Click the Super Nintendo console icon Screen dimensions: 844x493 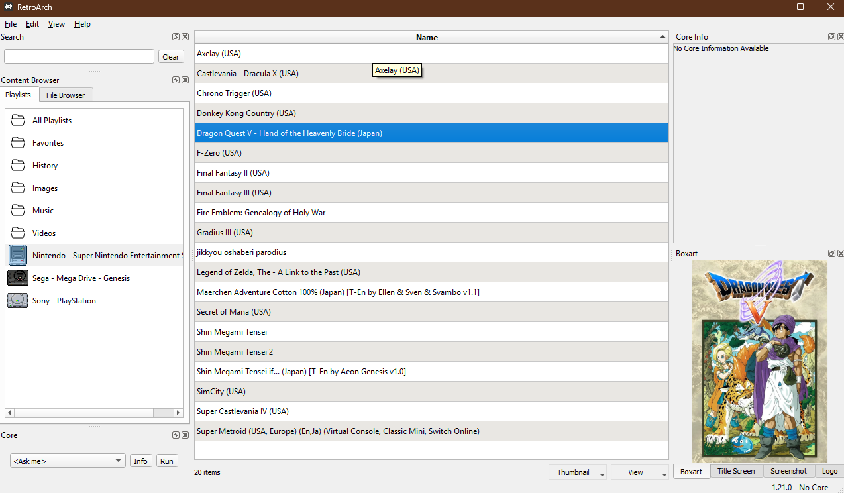[x=18, y=256]
